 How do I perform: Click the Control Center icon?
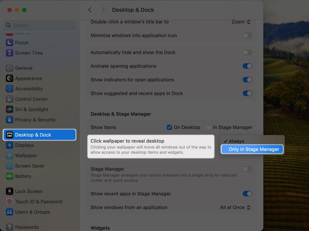10,99
